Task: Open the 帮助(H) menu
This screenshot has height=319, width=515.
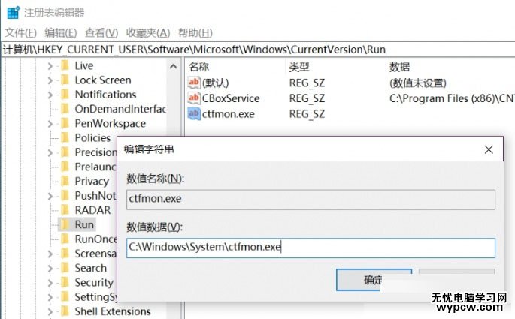Action: (195, 32)
